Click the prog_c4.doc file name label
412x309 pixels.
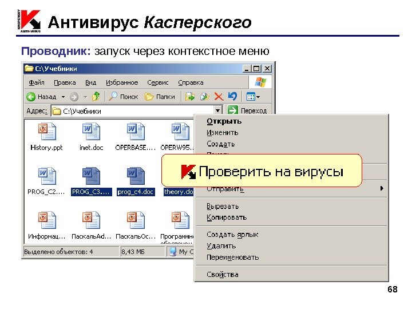click(x=136, y=192)
